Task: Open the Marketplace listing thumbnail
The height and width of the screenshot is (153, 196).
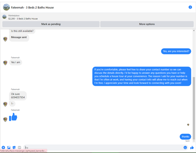Action: tap(4, 17)
